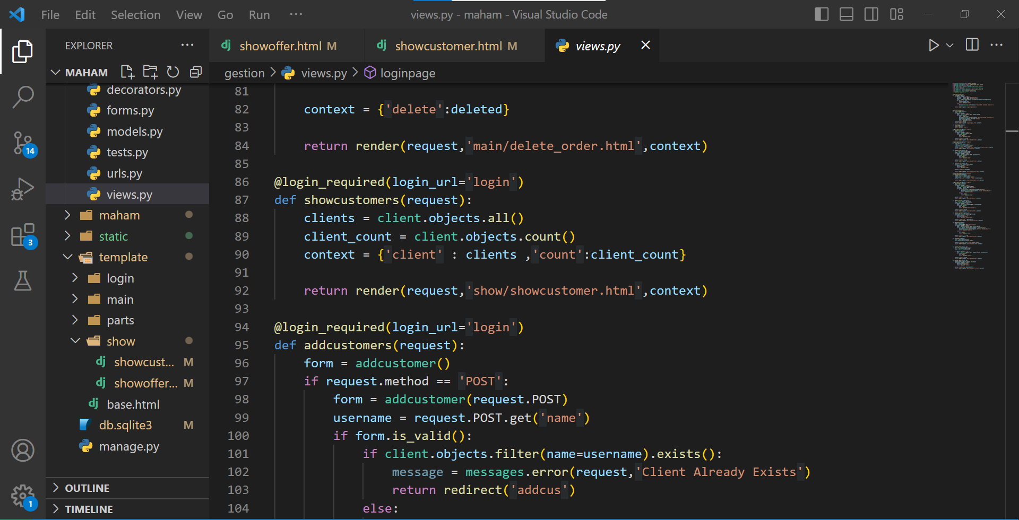Expand the OUTLINE section
The height and width of the screenshot is (520, 1019).
pos(87,488)
